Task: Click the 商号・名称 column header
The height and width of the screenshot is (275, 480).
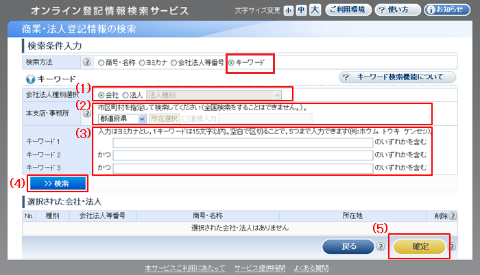Action: pyautogui.click(x=208, y=216)
